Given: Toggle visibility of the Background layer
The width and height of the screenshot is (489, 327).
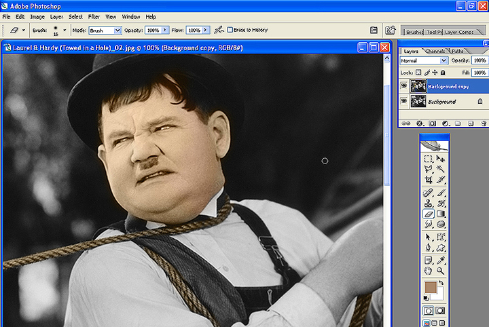Looking at the screenshot, I should [x=404, y=102].
